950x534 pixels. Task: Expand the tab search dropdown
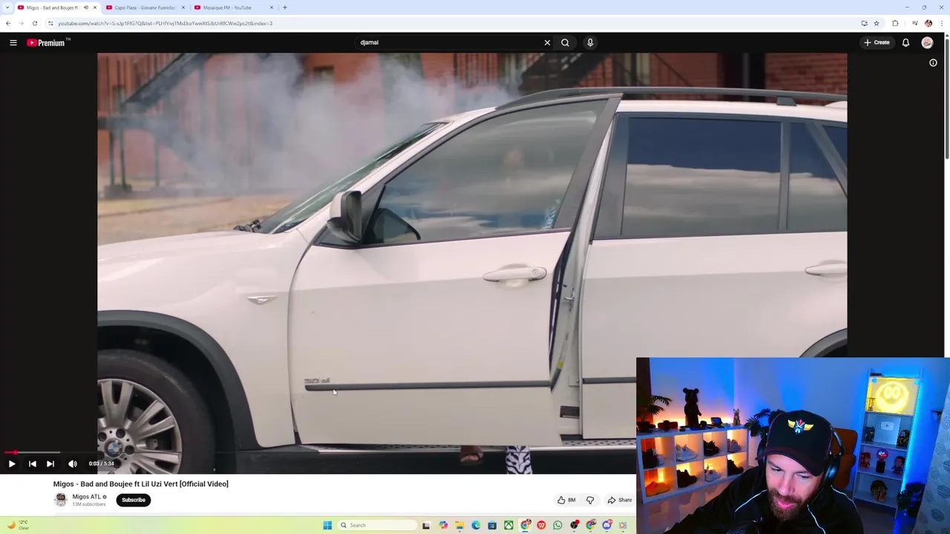(7, 7)
